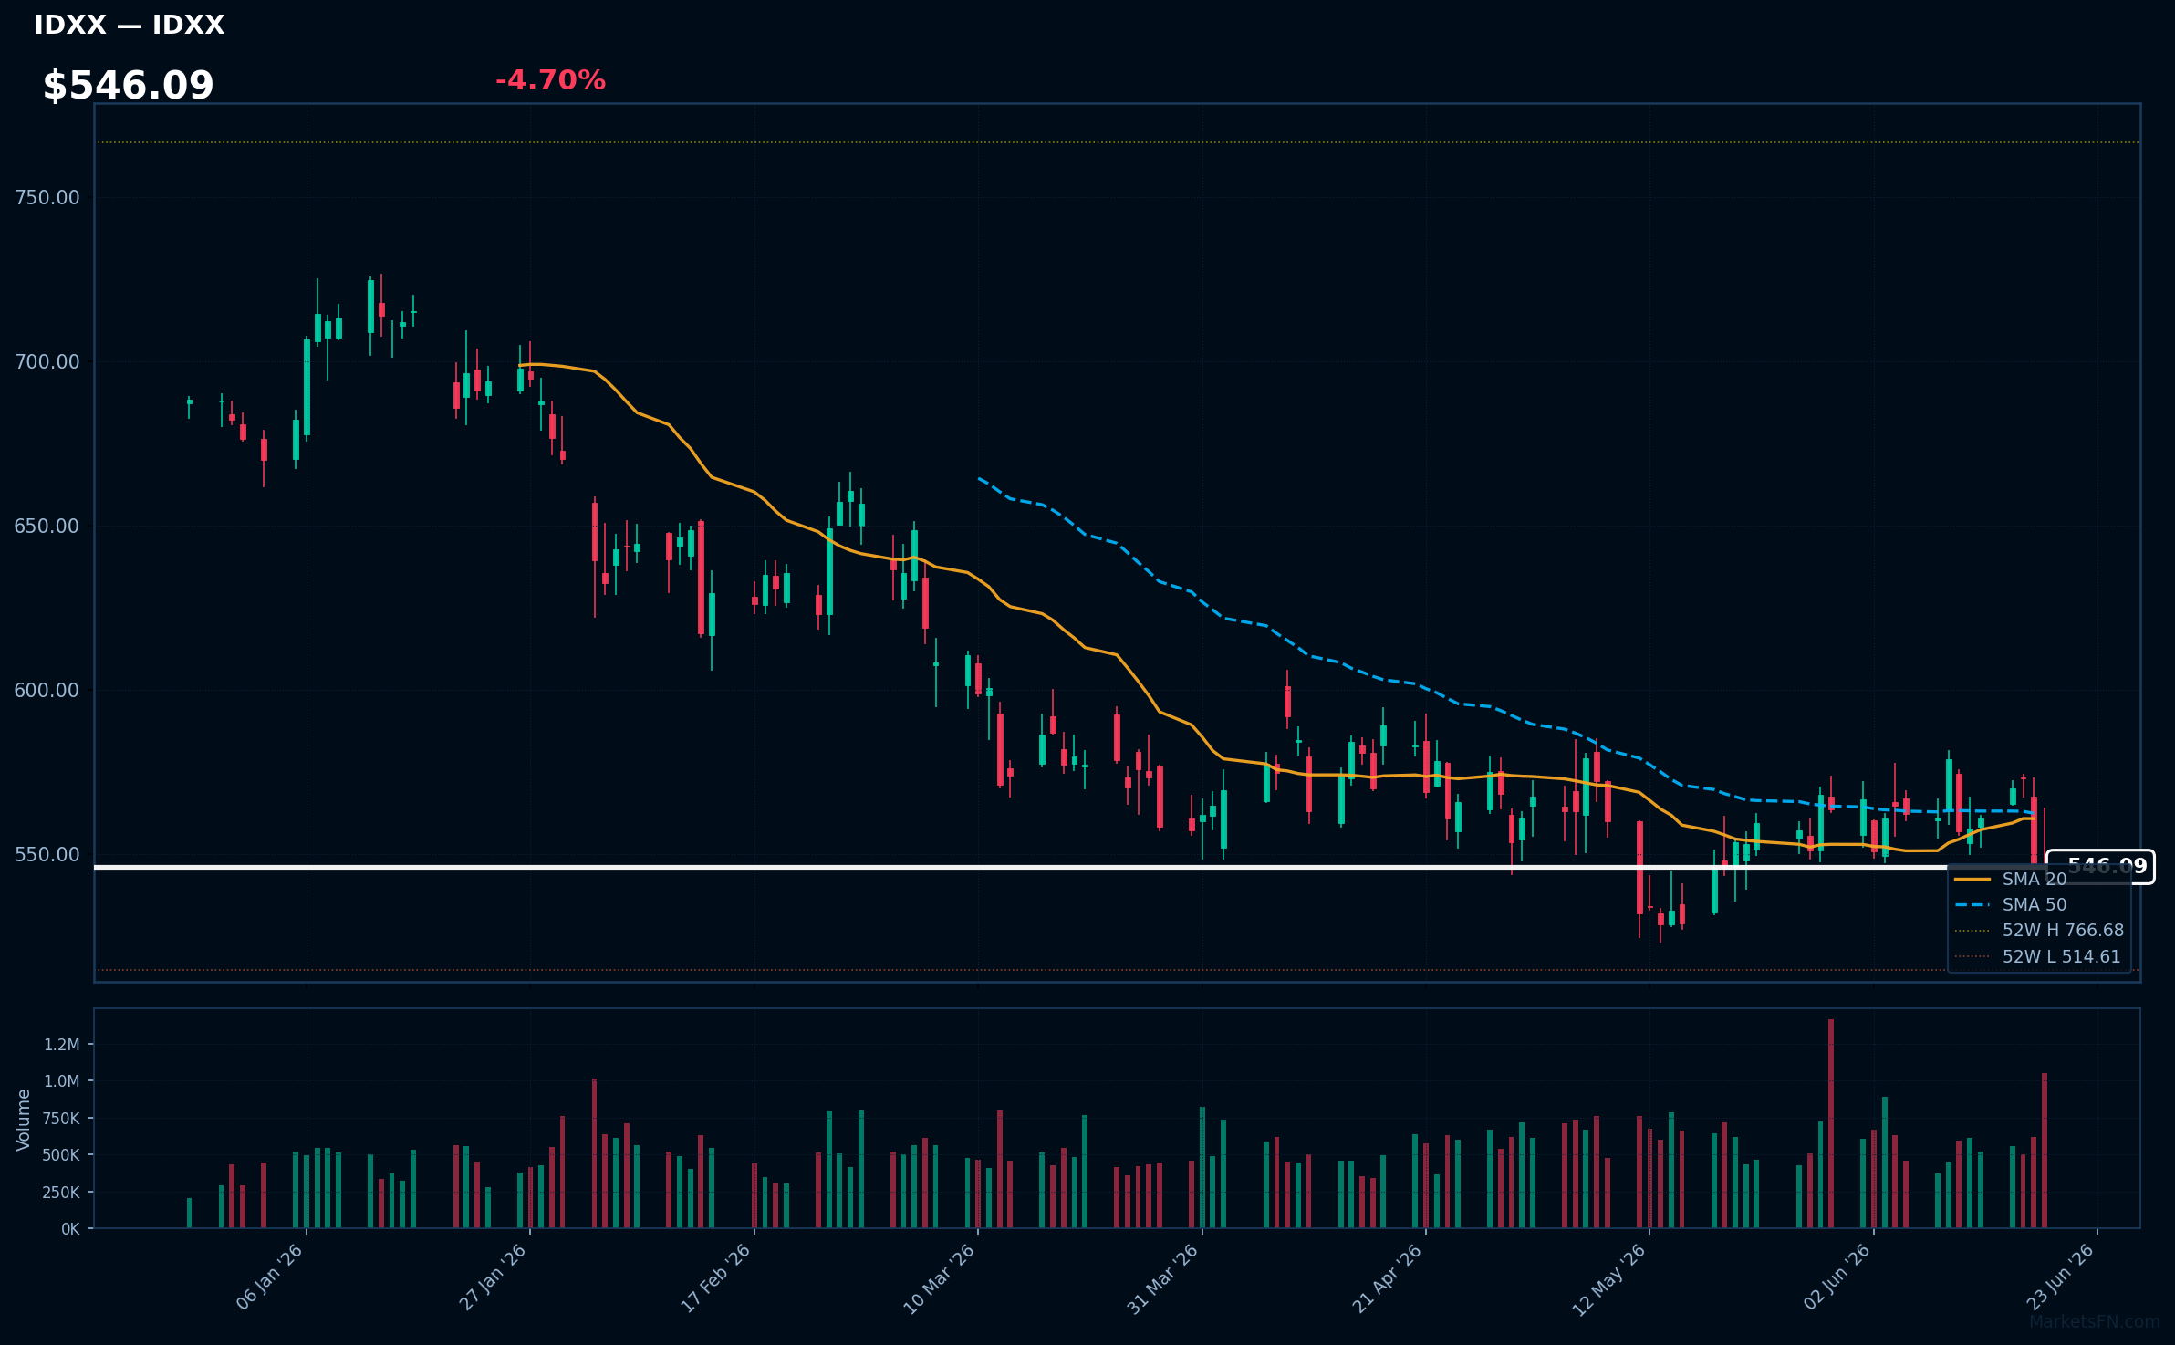Click the 12 May '26 date label
Image resolution: width=2175 pixels, height=1345 pixels.
click(x=1609, y=1279)
